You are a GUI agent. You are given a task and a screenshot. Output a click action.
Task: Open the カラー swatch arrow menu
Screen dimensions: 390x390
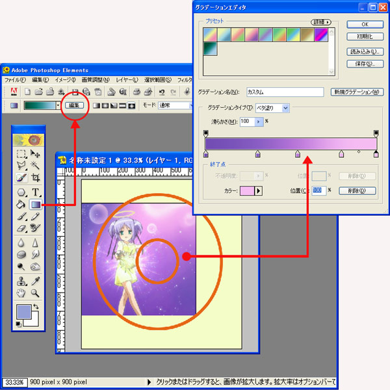tap(259, 190)
